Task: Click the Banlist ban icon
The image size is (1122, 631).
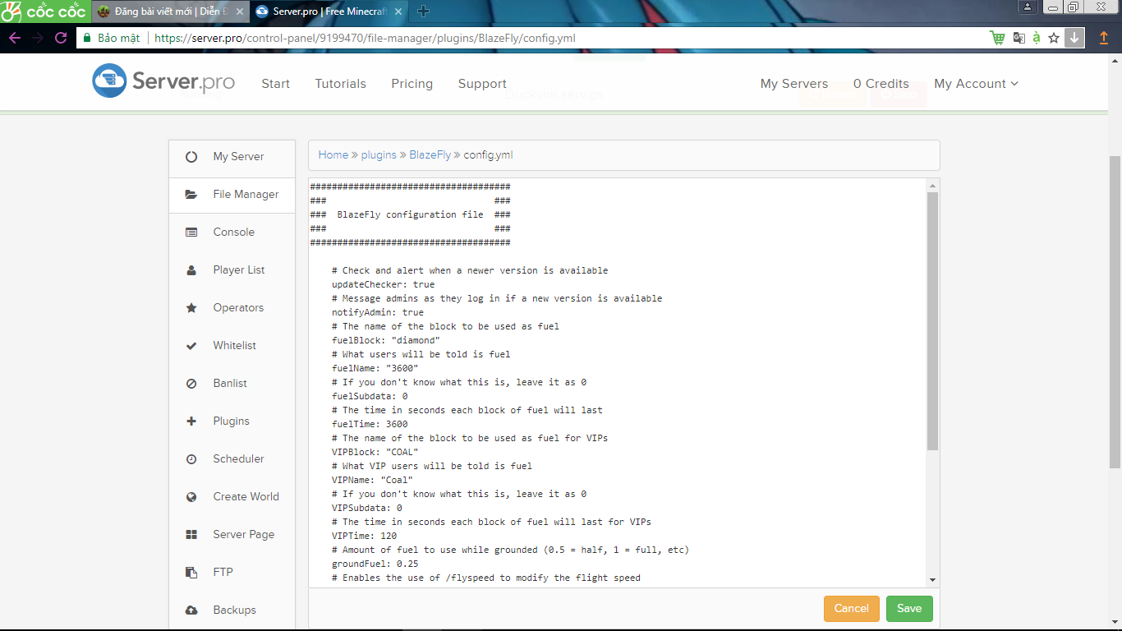Action: click(x=191, y=384)
